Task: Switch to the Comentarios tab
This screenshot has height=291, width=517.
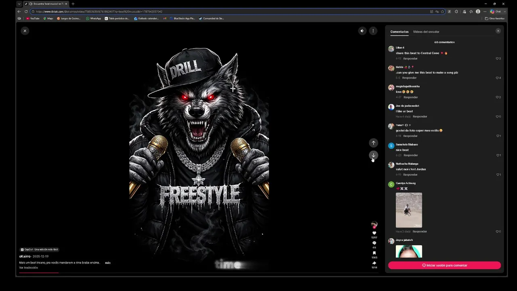Action: tap(399, 32)
